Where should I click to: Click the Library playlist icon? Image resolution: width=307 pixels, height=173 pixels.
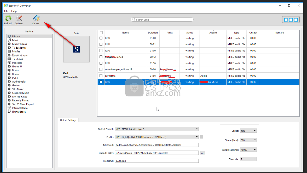coord(9,36)
